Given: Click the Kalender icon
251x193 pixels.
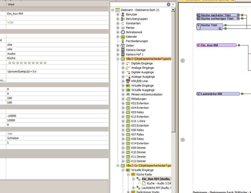Looking at the screenshot, I should pos(123,37).
